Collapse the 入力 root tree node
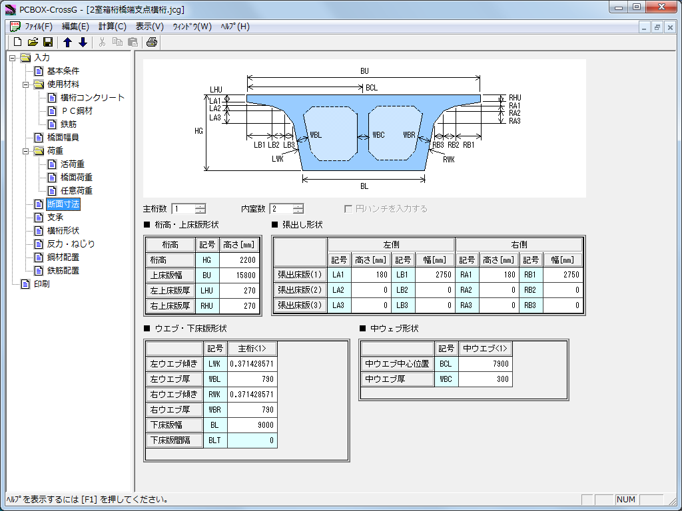Image resolution: width=682 pixels, height=511 pixels. pyautogui.click(x=12, y=58)
